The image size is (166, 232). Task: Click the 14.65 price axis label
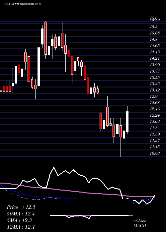155,46
